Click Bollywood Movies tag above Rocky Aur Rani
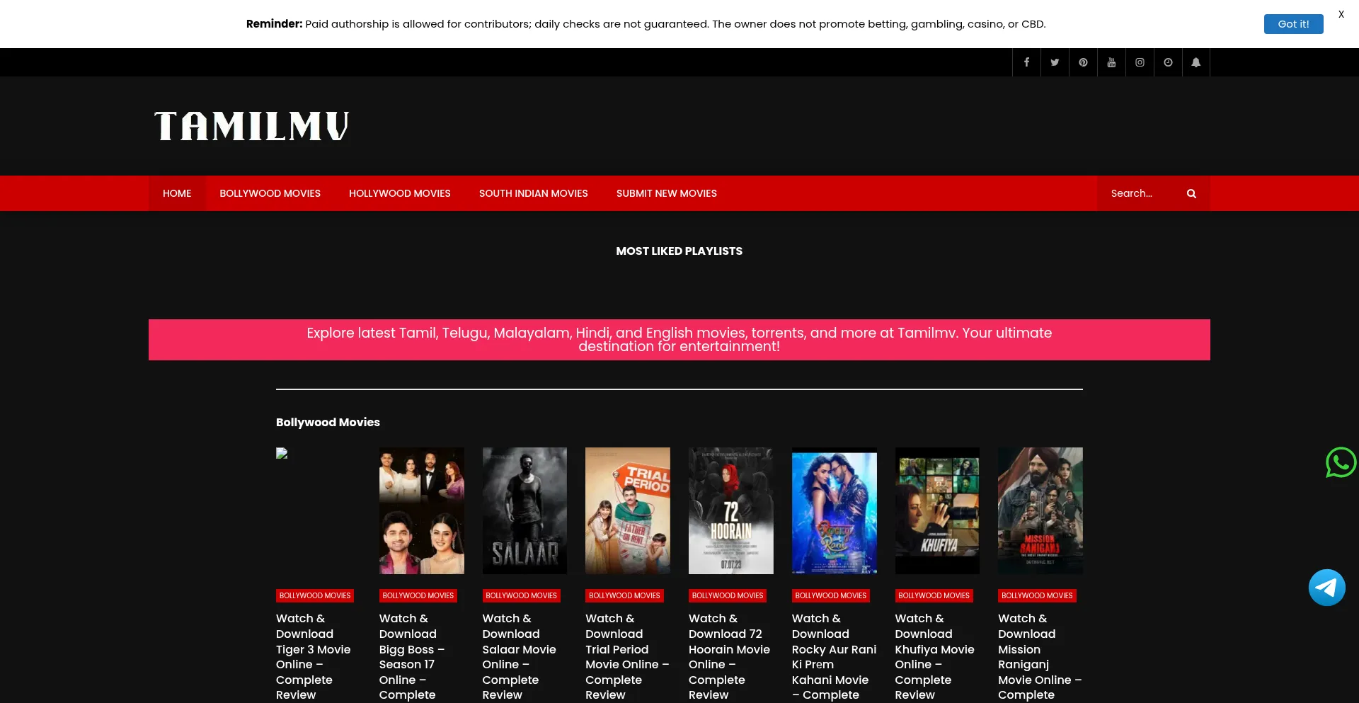 [x=831, y=595]
